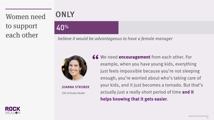Click the name JOANNA STROBER

[x=75, y=87]
